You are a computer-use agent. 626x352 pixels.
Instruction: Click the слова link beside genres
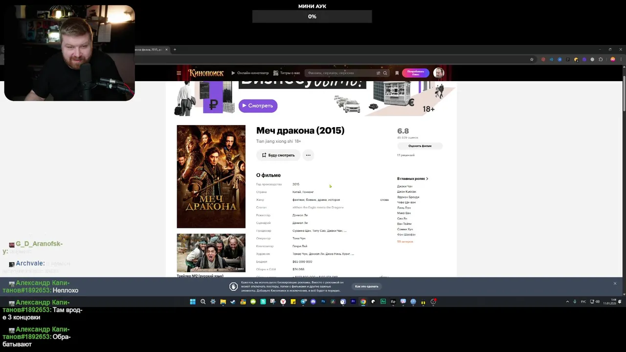click(384, 199)
